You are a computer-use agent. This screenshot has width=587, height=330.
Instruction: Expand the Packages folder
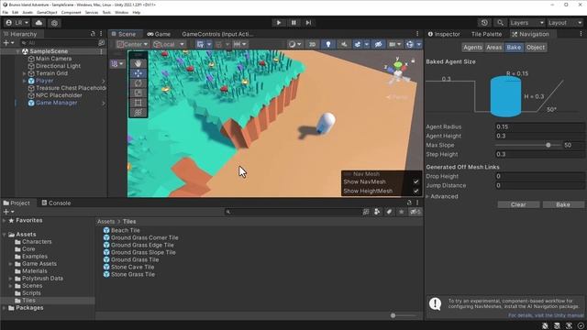(x=4, y=308)
